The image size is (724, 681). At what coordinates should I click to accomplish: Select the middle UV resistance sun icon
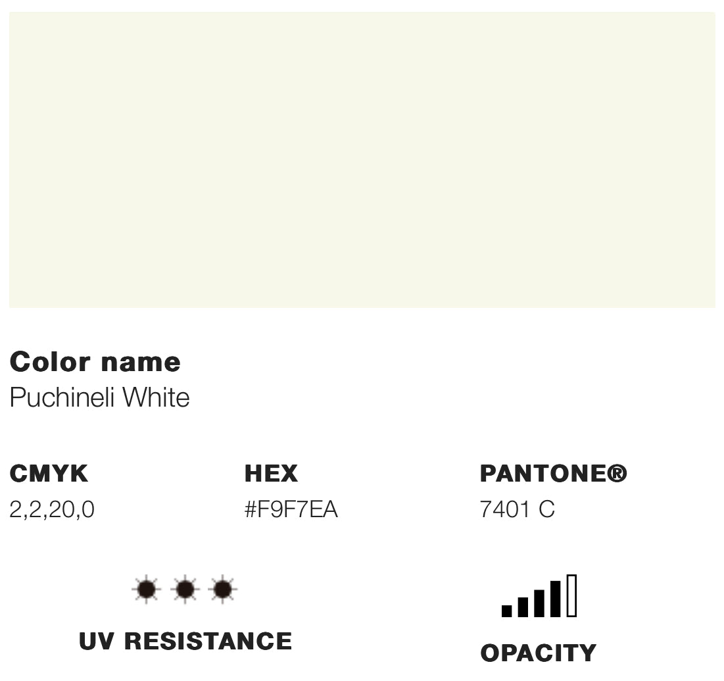(x=185, y=590)
